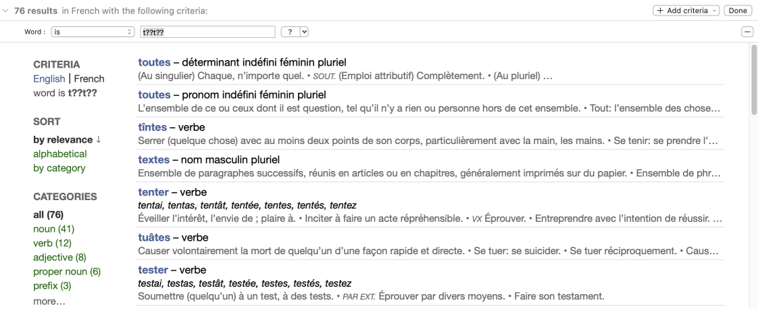Filter by proper noun (6) category
758x309 pixels.
[67, 271]
